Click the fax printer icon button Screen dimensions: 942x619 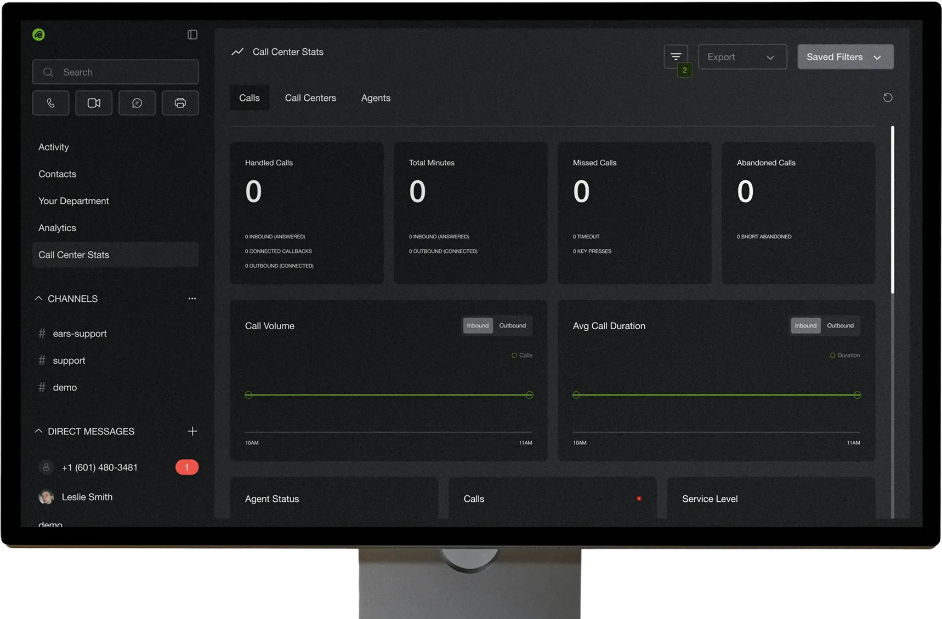click(180, 103)
